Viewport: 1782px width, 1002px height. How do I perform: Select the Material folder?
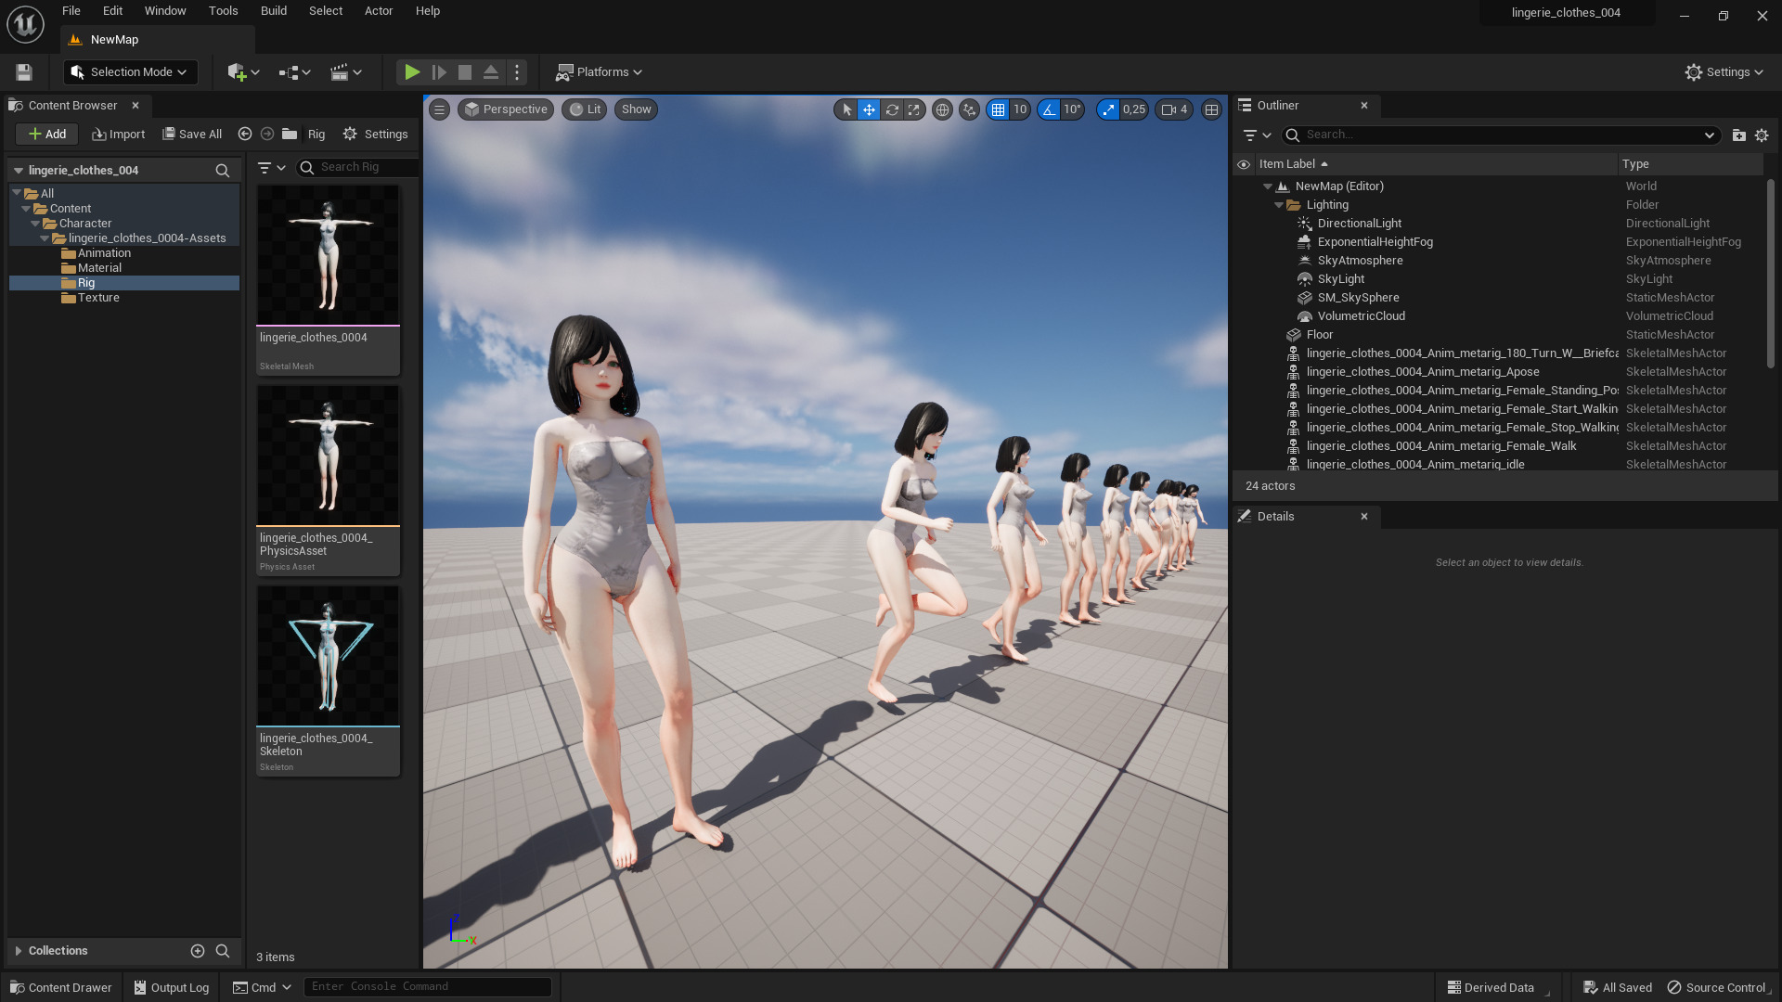[99, 268]
